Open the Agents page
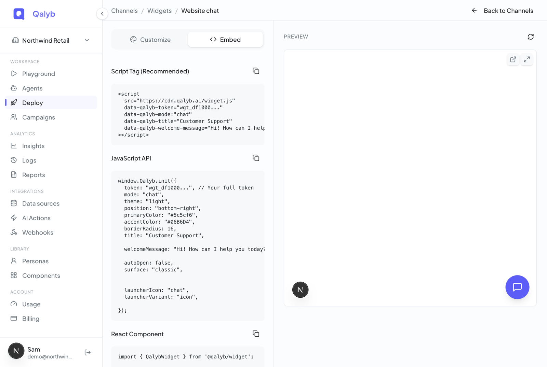 (51, 88)
